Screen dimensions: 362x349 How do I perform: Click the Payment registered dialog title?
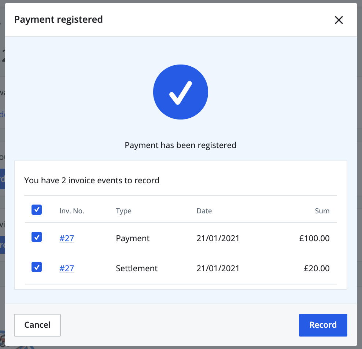58,19
